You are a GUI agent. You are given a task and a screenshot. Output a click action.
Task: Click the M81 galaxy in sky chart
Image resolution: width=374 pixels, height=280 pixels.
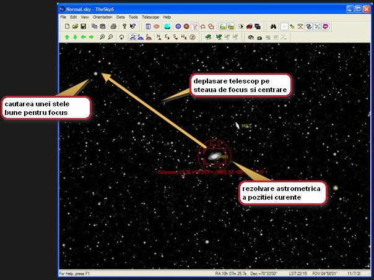(214, 157)
